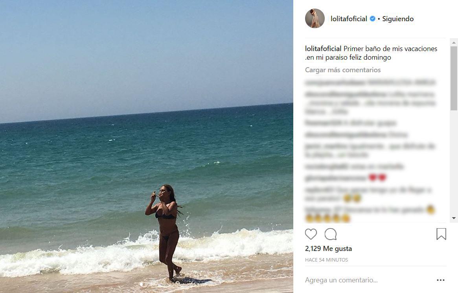Save post with the bookmark icon
458x293 pixels.
441,234
